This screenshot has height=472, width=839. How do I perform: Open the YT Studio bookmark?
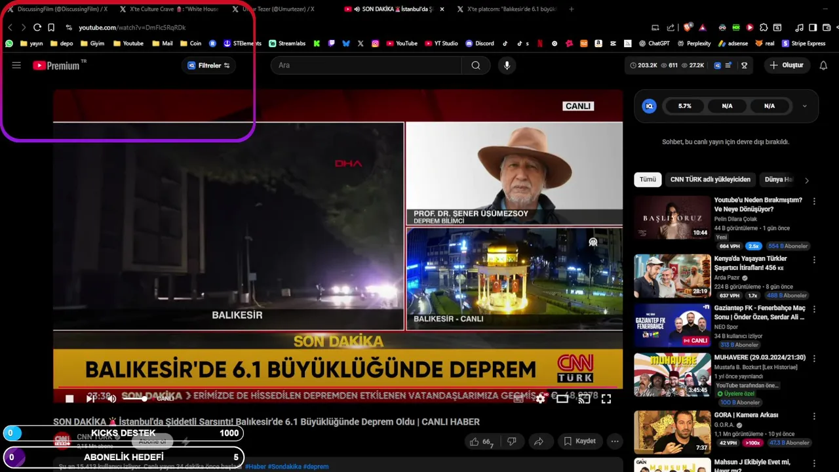click(x=441, y=43)
